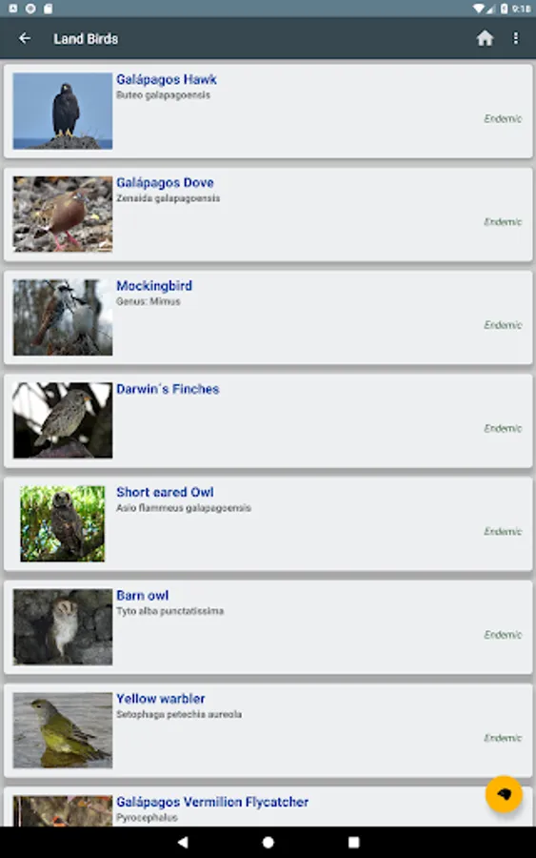The height and width of the screenshot is (858, 536).
Task: Tap the Yellow warbler photo thumbnail
Action: 63,730
